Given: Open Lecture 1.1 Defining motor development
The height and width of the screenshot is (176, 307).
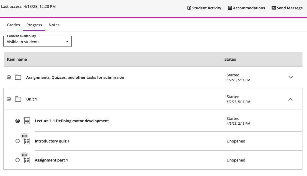Looking at the screenshot, I should pos(72,121).
